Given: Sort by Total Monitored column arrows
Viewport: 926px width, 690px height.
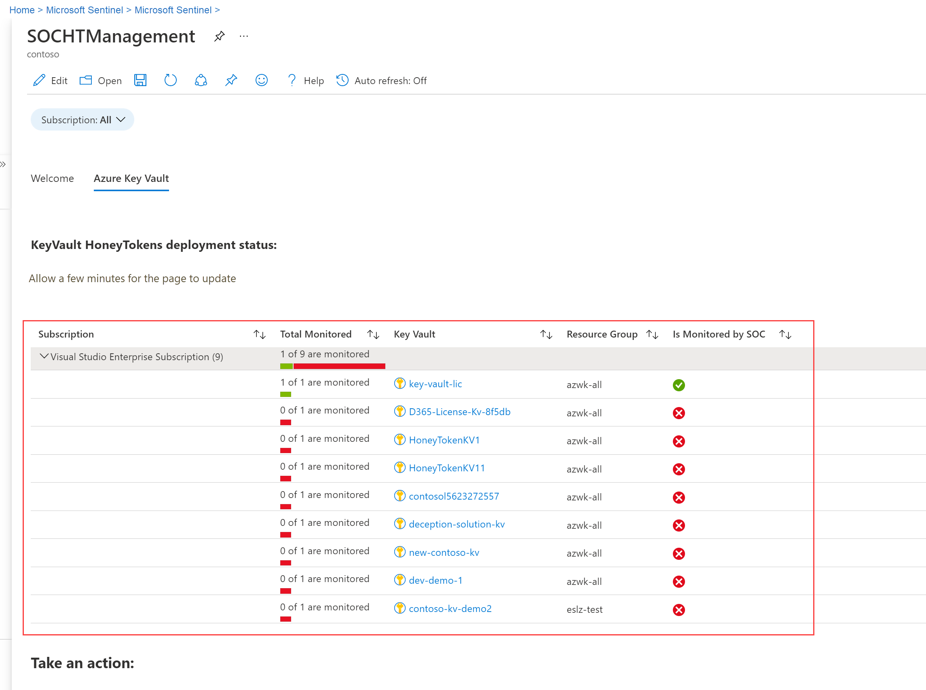Looking at the screenshot, I should (x=373, y=334).
